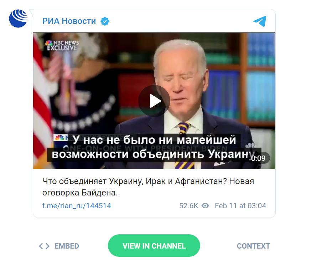Open the t.me/rian_ru/144514 post link

(77, 206)
